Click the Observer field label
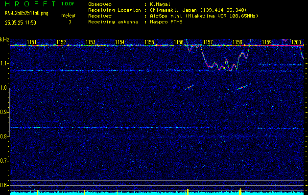 click(x=100, y=4)
